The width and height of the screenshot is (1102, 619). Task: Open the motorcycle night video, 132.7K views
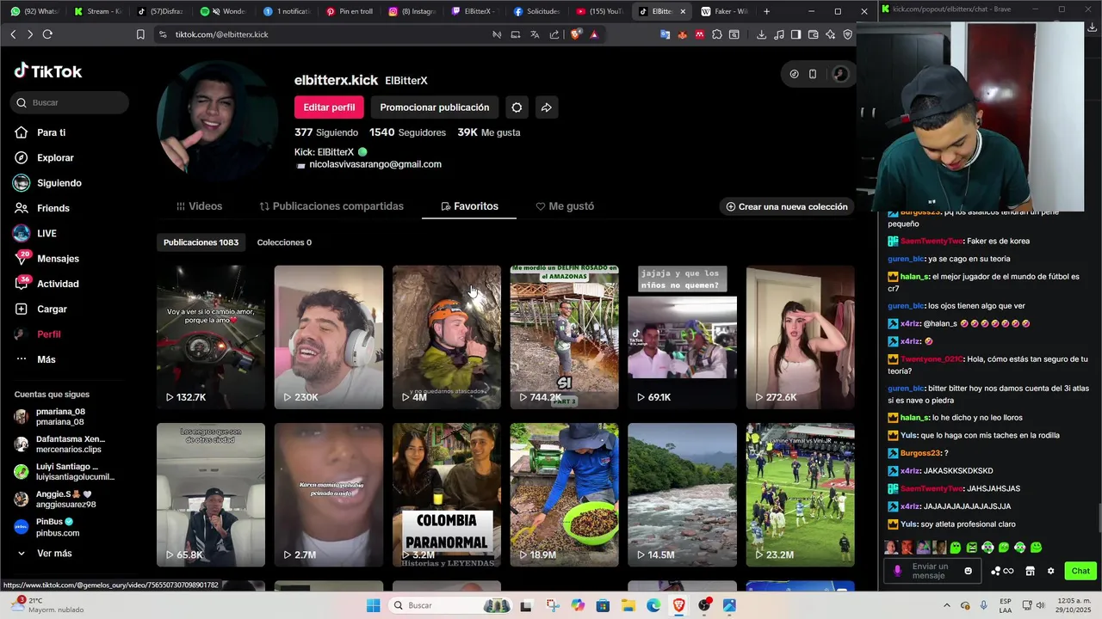tap(211, 337)
